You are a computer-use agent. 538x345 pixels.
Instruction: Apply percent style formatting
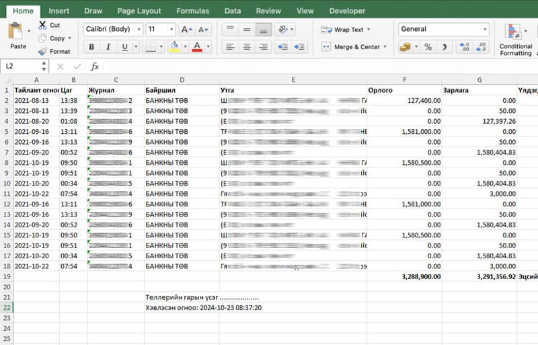click(x=428, y=46)
